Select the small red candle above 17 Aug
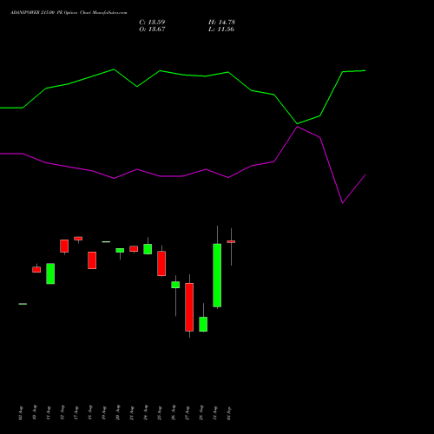The width and height of the screenshot is (434, 434). tap(78, 239)
